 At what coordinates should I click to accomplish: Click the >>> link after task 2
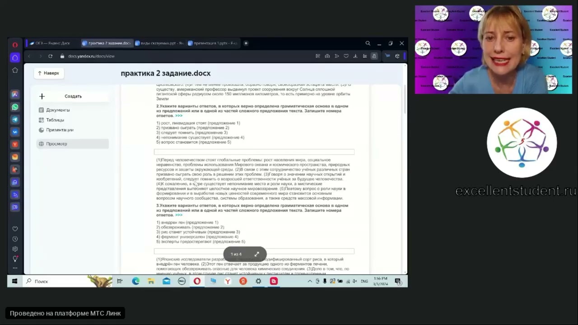click(x=179, y=116)
